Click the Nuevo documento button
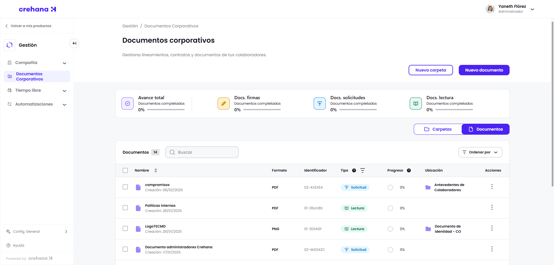 coord(484,70)
